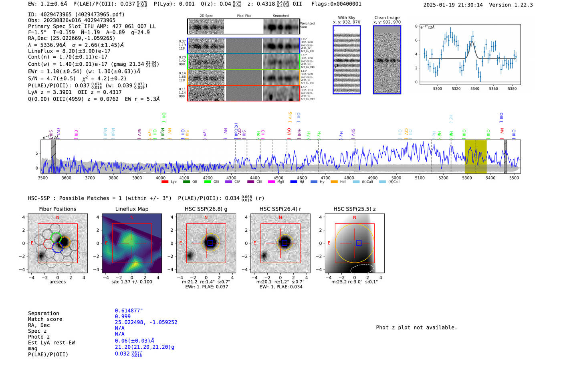Click the Phot z plot not available text

(416, 327)
